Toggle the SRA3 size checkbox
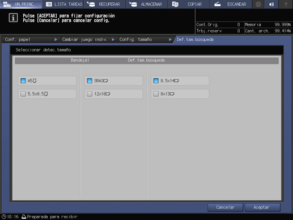 [90, 81]
